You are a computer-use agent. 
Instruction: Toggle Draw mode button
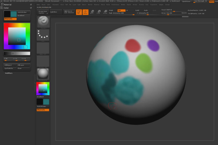coord(85,12)
